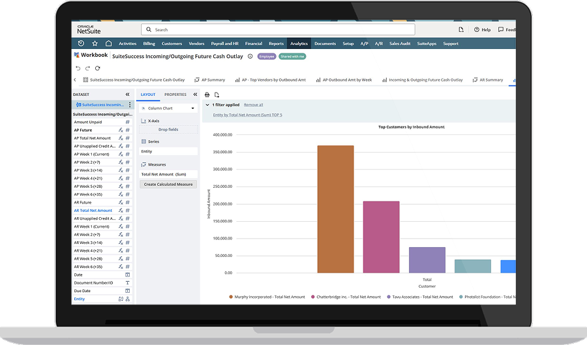Viewport: 587px width, 345px height.
Task: Switch to the Properties tab
Action: click(x=175, y=95)
